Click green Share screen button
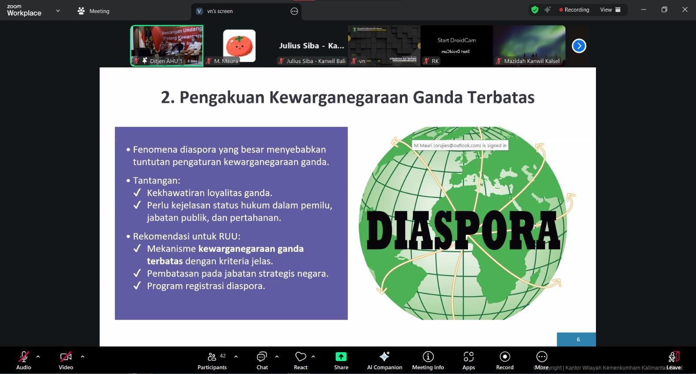 (x=341, y=361)
